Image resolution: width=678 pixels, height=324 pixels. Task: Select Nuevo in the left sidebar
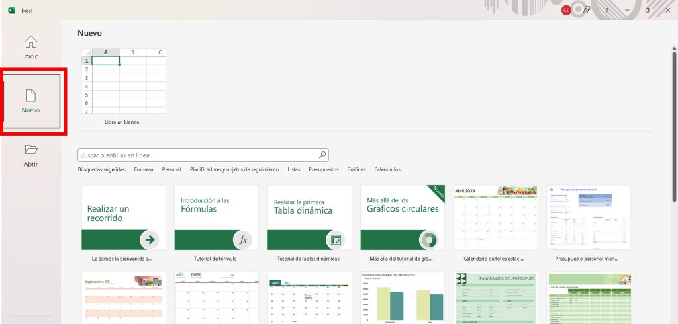[30, 101]
